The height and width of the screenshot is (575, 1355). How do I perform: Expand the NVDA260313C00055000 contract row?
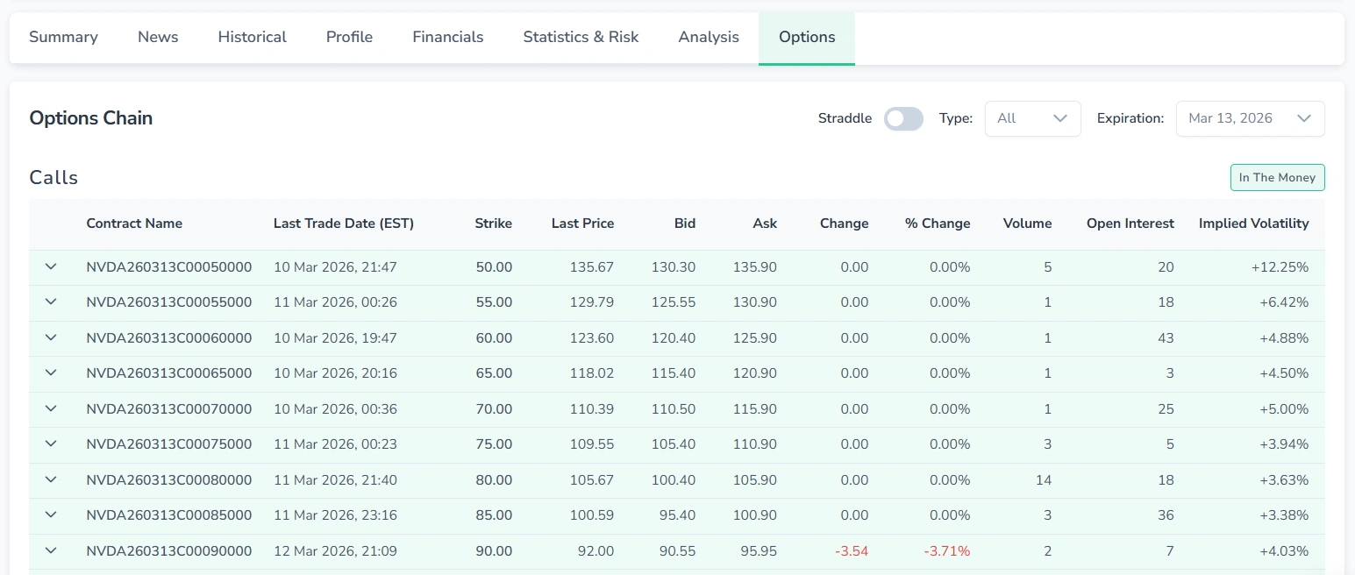coord(50,302)
